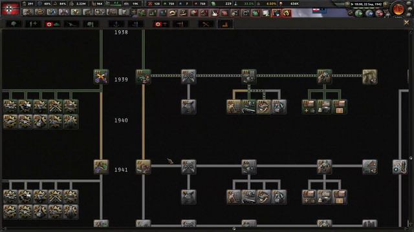Open the Decisions gavel button
This screenshot has height=232, width=414.
(x=28, y=12)
